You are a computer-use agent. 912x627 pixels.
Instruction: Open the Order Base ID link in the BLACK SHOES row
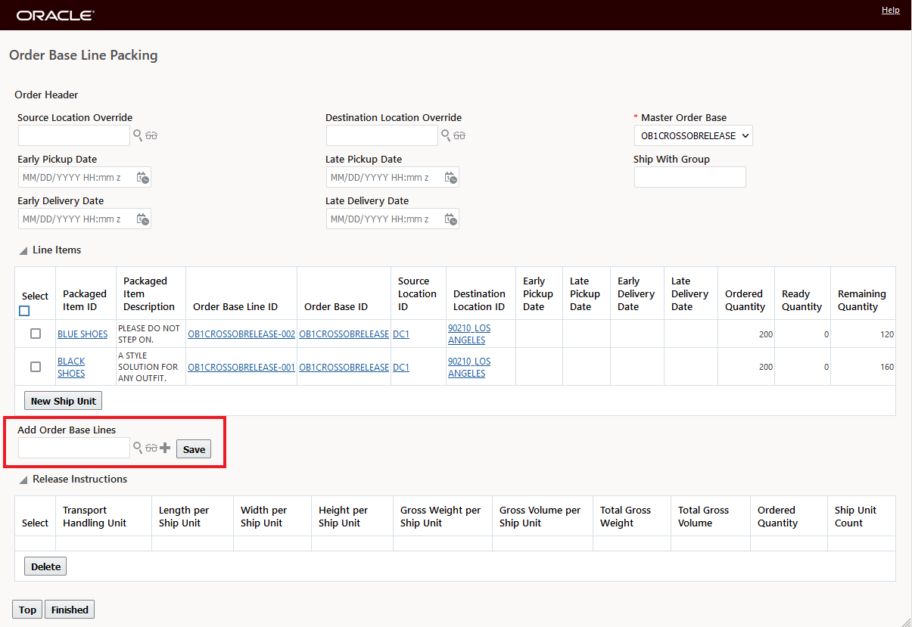coord(344,367)
